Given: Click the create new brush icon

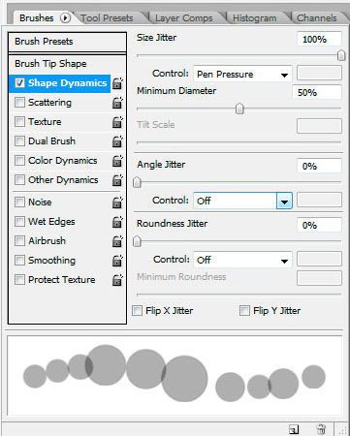Looking at the screenshot, I should tap(294, 429).
